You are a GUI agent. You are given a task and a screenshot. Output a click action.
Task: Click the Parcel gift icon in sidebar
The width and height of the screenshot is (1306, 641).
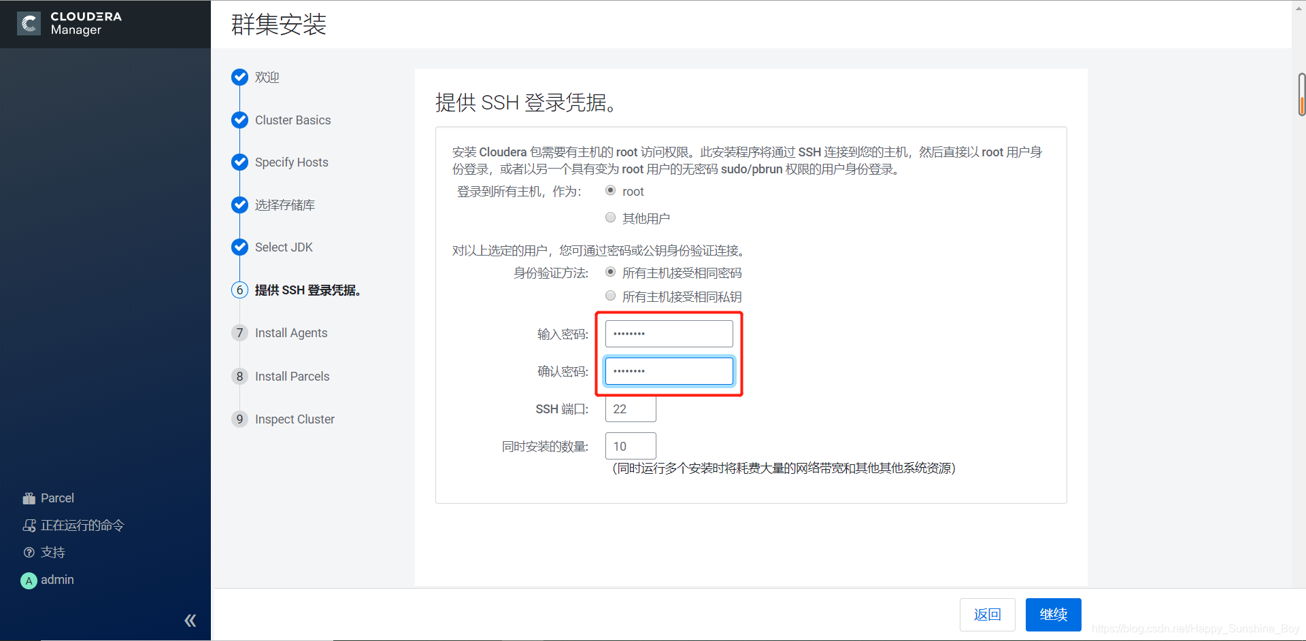(30, 498)
